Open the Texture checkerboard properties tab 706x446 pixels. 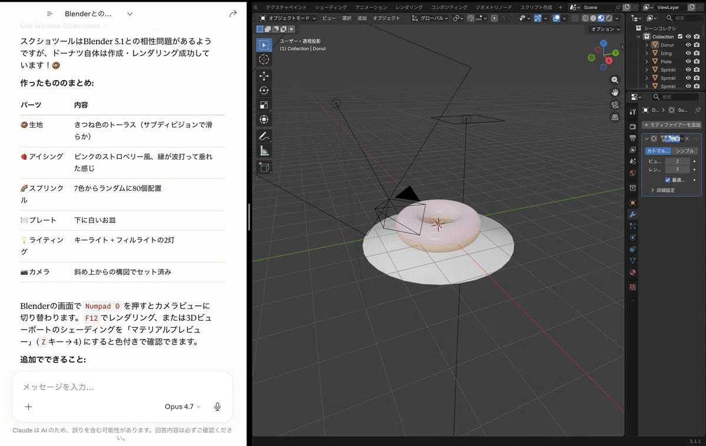click(x=633, y=287)
